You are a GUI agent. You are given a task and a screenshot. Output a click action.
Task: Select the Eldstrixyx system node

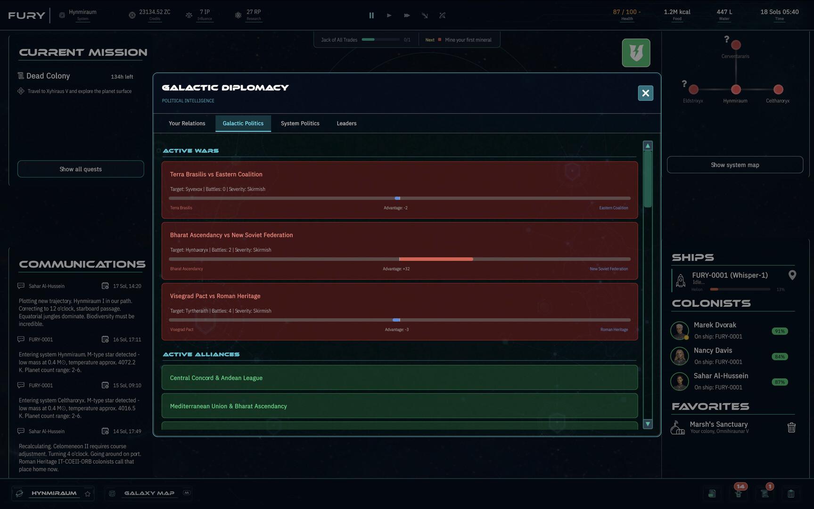coord(693,90)
